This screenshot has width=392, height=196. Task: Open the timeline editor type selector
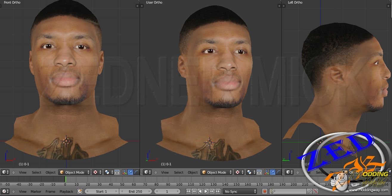tap(5, 192)
